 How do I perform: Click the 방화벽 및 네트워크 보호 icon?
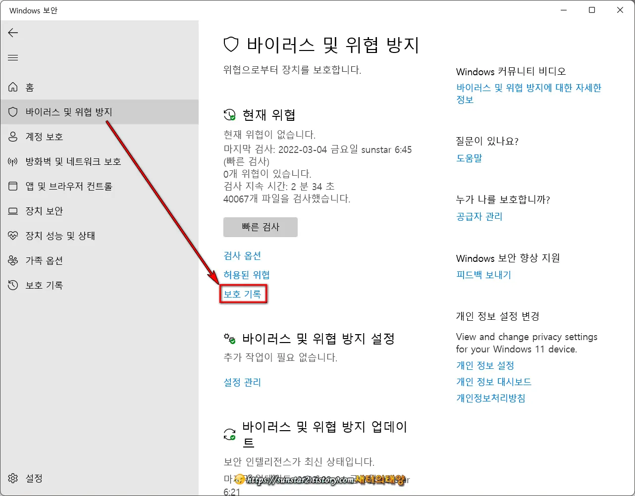point(13,161)
